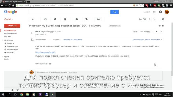Click the reply text box
Image resolution: width=173 pixels, height=97 pixels.
pyautogui.click(x=99, y=75)
